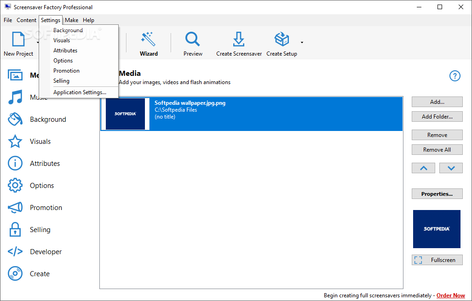
Task: Select the Options gear sidebar icon
Action: (x=15, y=185)
